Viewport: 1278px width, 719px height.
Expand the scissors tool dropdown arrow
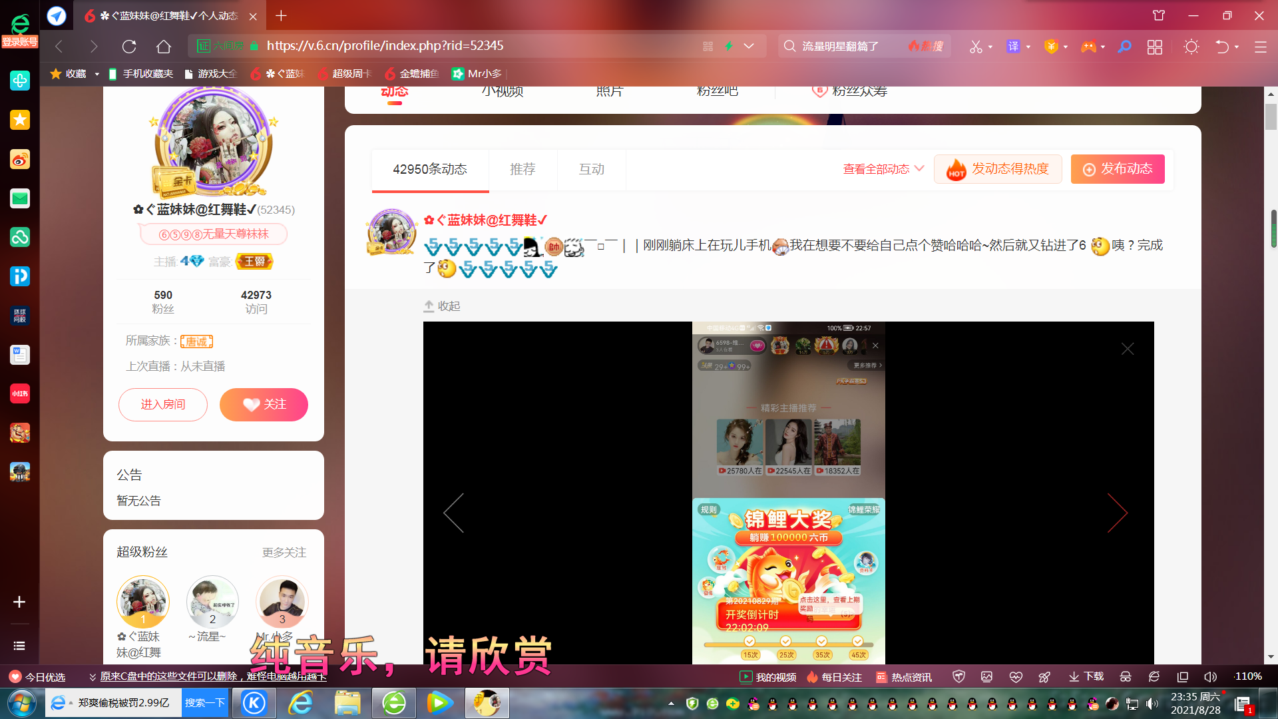pyautogui.click(x=990, y=47)
